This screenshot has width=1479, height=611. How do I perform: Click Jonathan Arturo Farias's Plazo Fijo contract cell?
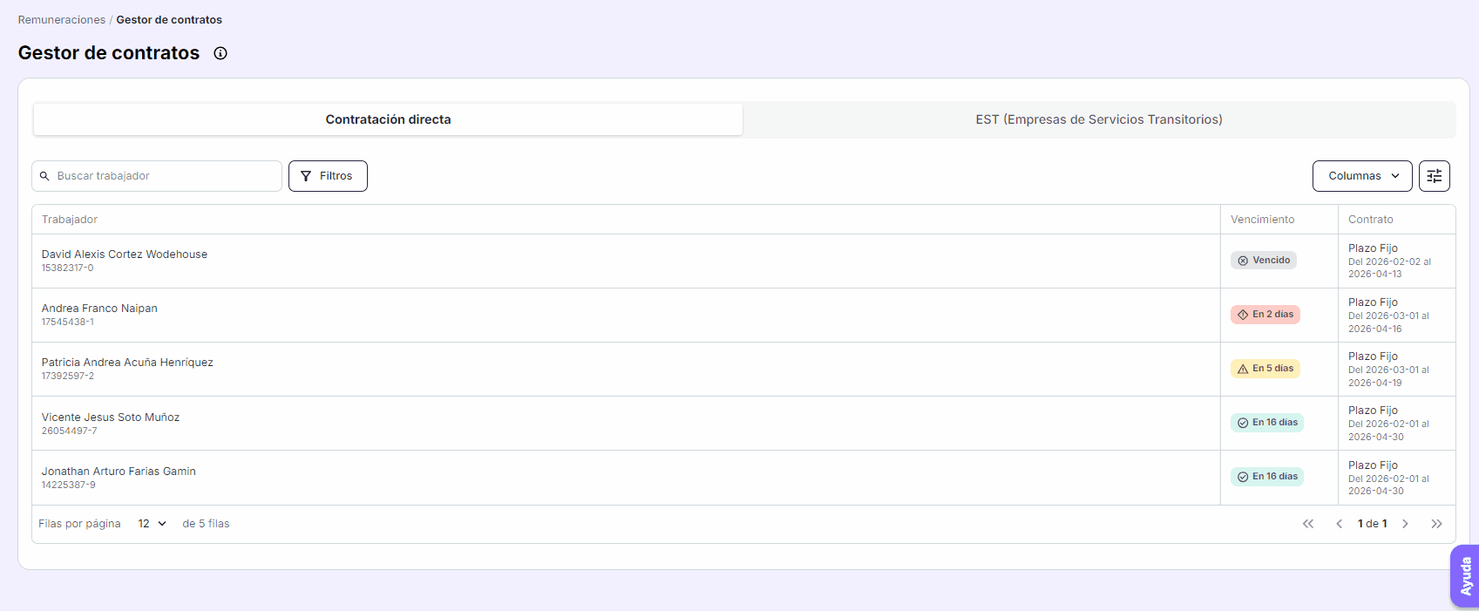[1397, 478]
